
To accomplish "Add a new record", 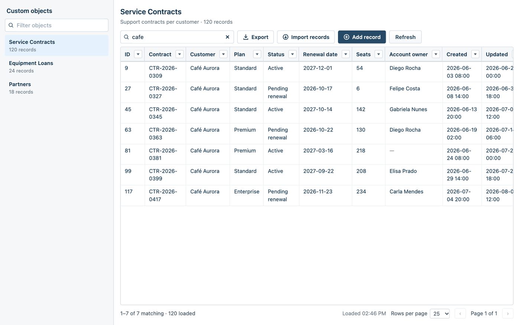I will pyautogui.click(x=362, y=37).
